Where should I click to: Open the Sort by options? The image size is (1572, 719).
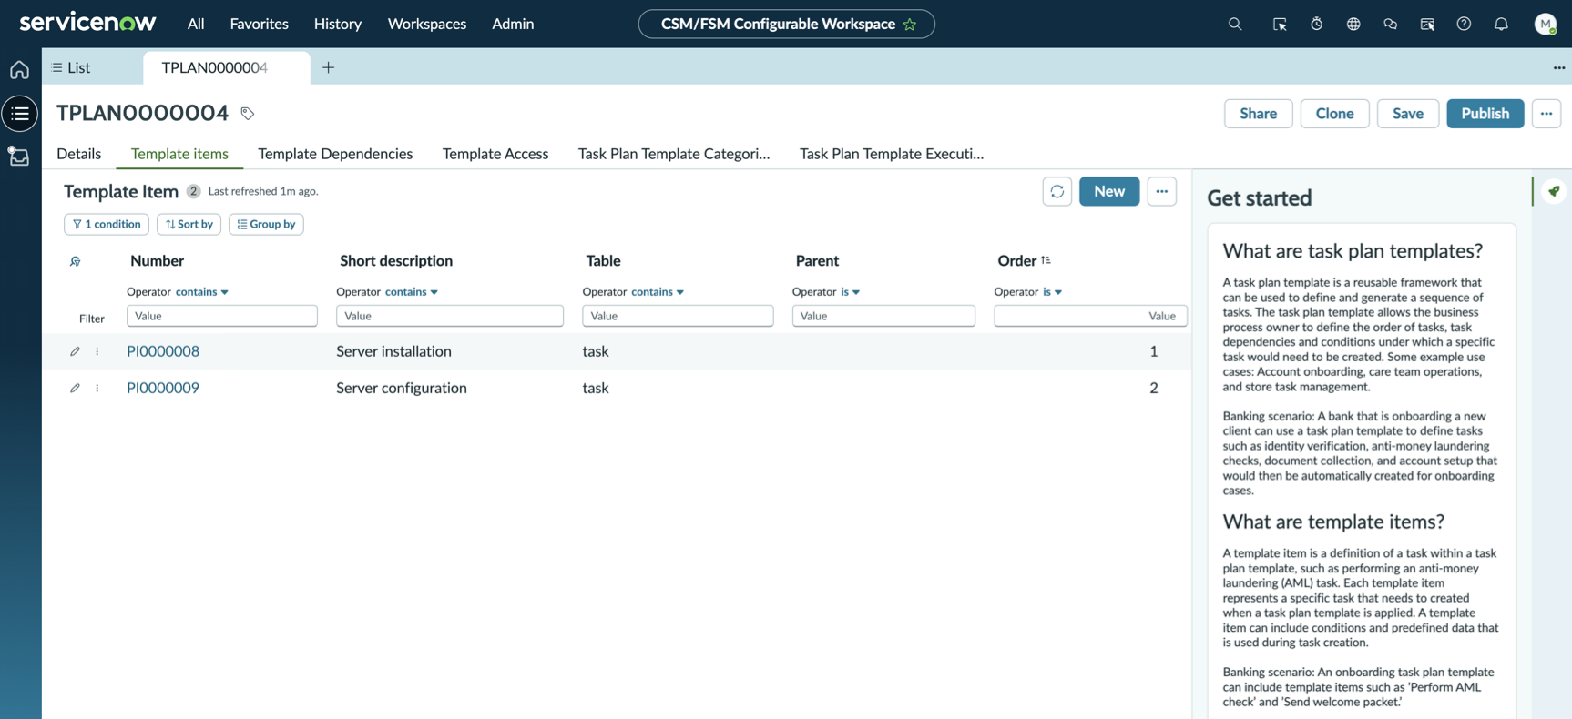tap(189, 224)
